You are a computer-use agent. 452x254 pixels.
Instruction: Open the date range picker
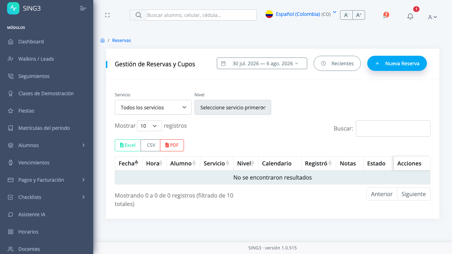coord(262,64)
